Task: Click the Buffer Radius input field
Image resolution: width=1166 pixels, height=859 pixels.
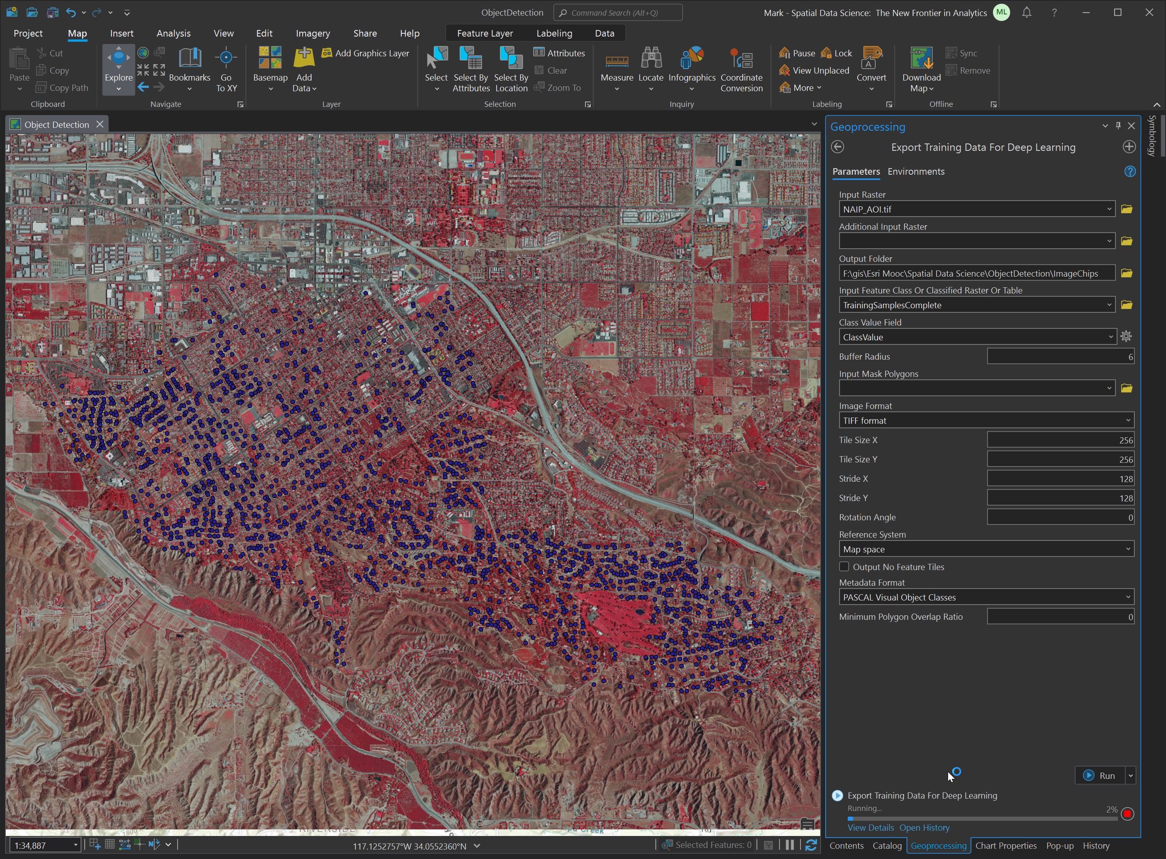Action: (1060, 357)
